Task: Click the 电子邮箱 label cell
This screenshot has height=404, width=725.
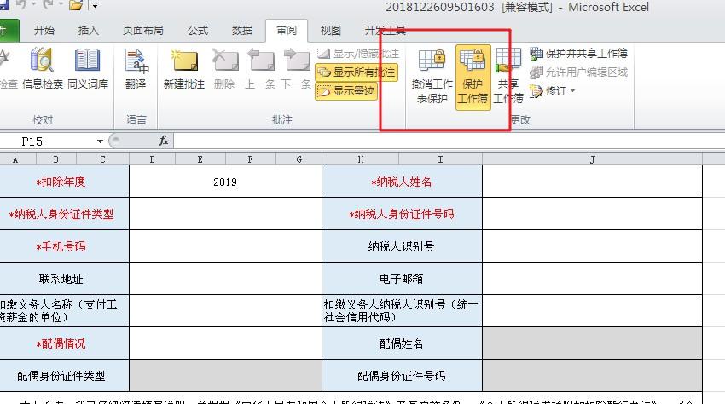Action: [x=402, y=279]
